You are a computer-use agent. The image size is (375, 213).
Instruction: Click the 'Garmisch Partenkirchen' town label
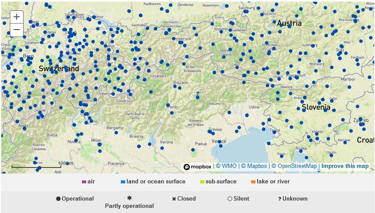(171, 24)
